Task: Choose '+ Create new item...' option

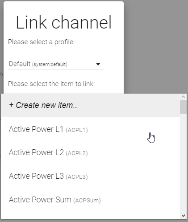Action: pyautogui.click(x=91, y=105)
